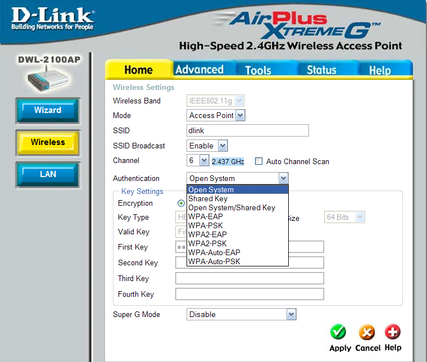Image resolution: width=427 pixels, height=362 pixels.
Task: Open the Wireless settings page
Action: pyautogui.click(x=48, y=142)
